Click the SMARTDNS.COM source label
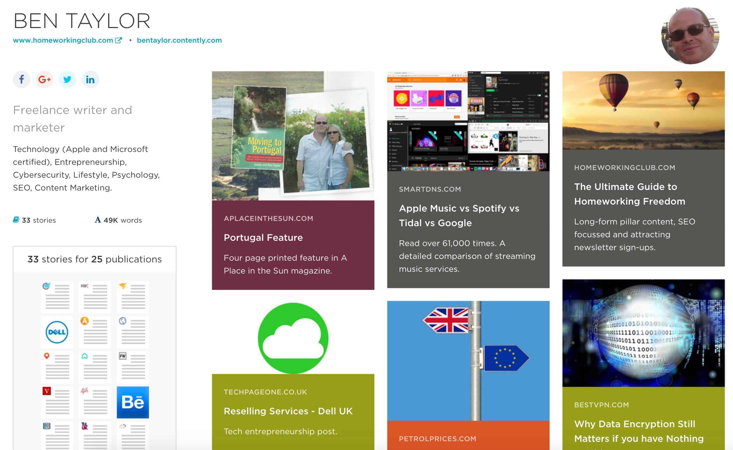733x450 pixels. click(430, 189)
